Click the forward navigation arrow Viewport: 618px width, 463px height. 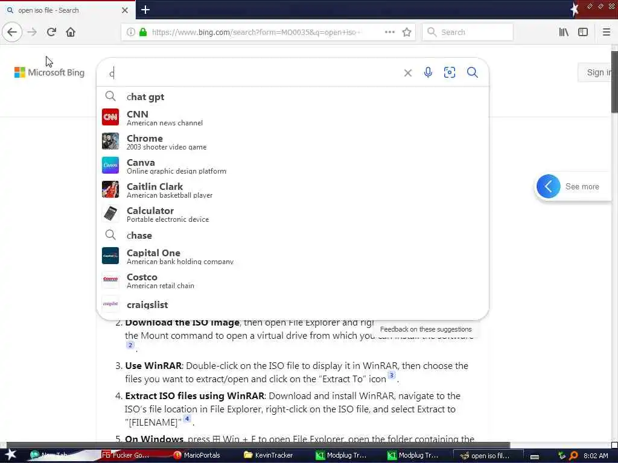pos(32,33)
